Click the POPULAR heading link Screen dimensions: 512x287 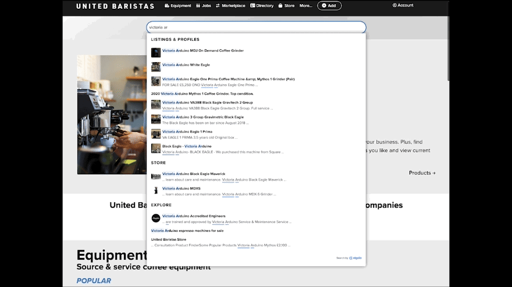click(94, 281)
